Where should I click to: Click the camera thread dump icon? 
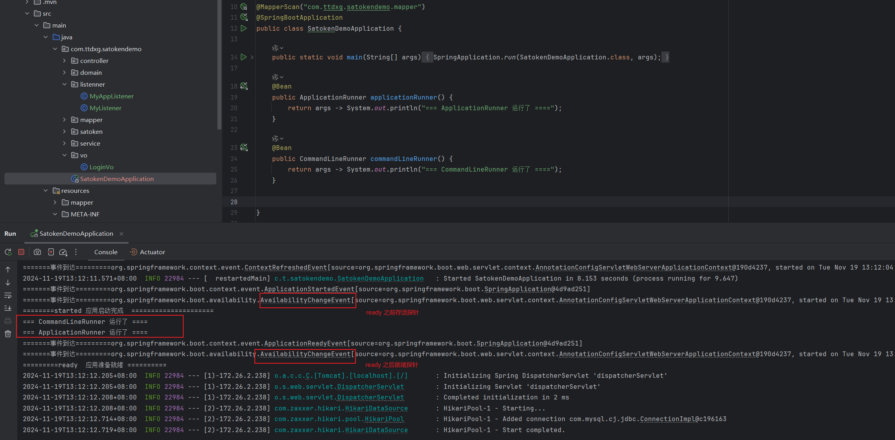37,252
